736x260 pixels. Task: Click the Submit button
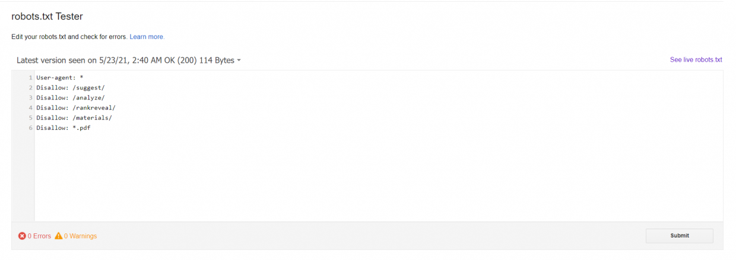(x=680, y=236)
